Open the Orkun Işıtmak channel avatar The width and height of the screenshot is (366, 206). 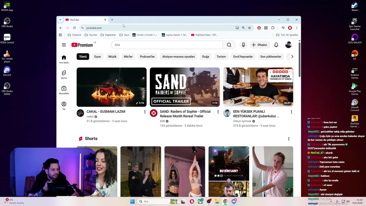coord(227,113)
